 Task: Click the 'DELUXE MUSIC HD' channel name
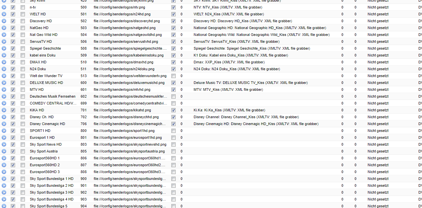[x=47, y=83]
